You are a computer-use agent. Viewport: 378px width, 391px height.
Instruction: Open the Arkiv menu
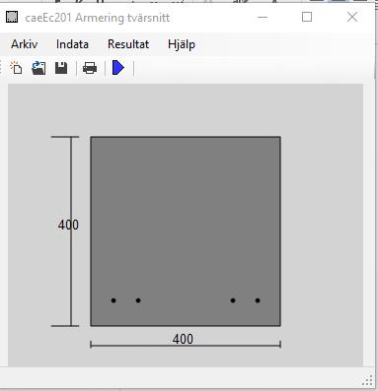pyautogui.click(x=25, y=44)
